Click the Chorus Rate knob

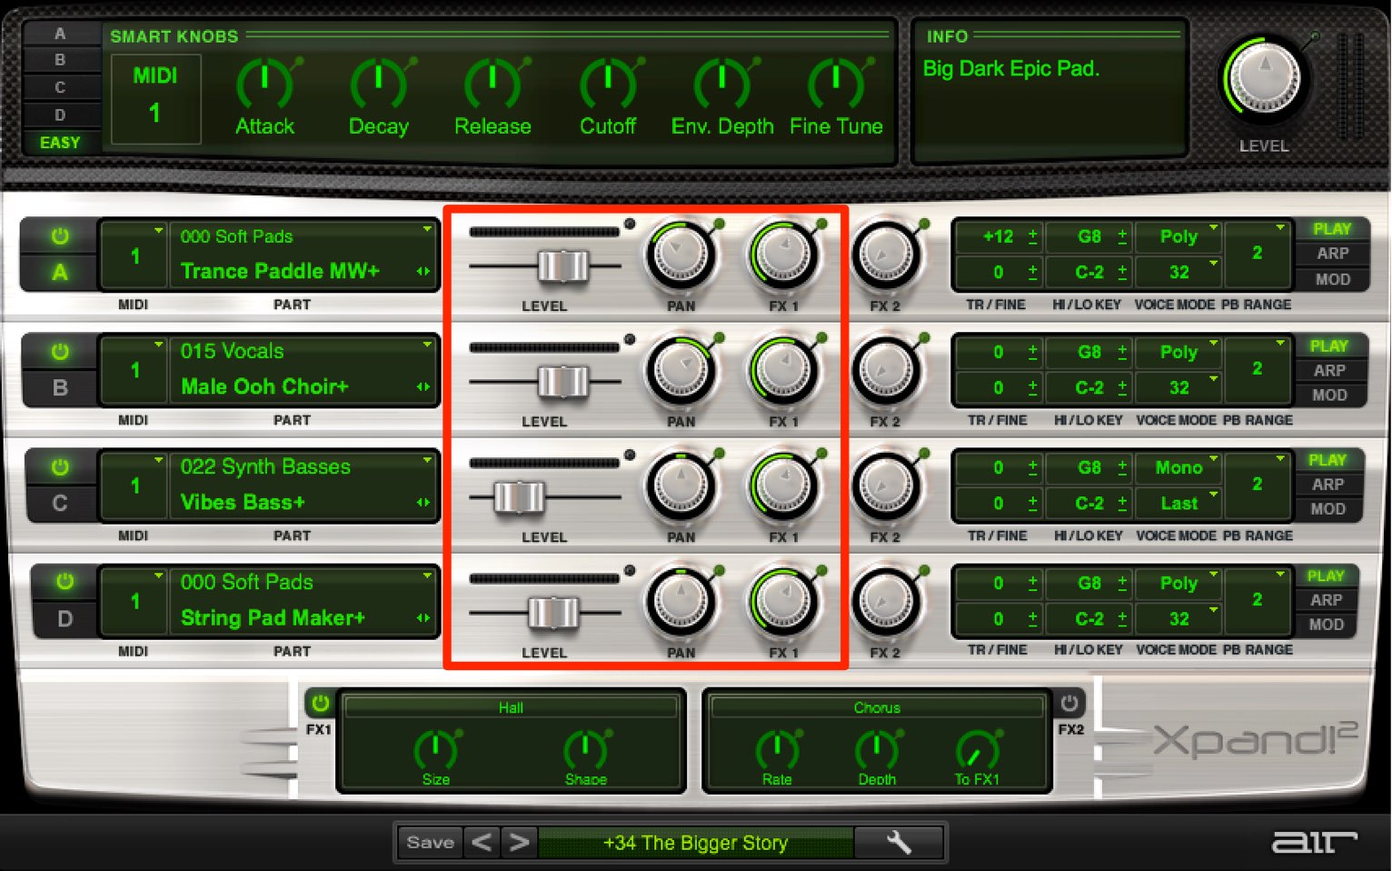[777, 749]
